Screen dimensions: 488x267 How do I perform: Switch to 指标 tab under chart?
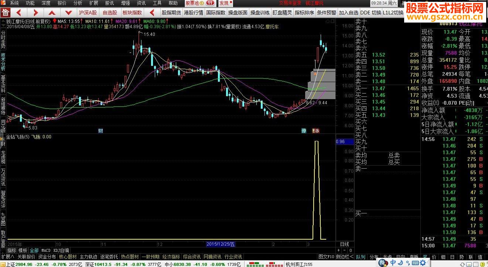12,250
